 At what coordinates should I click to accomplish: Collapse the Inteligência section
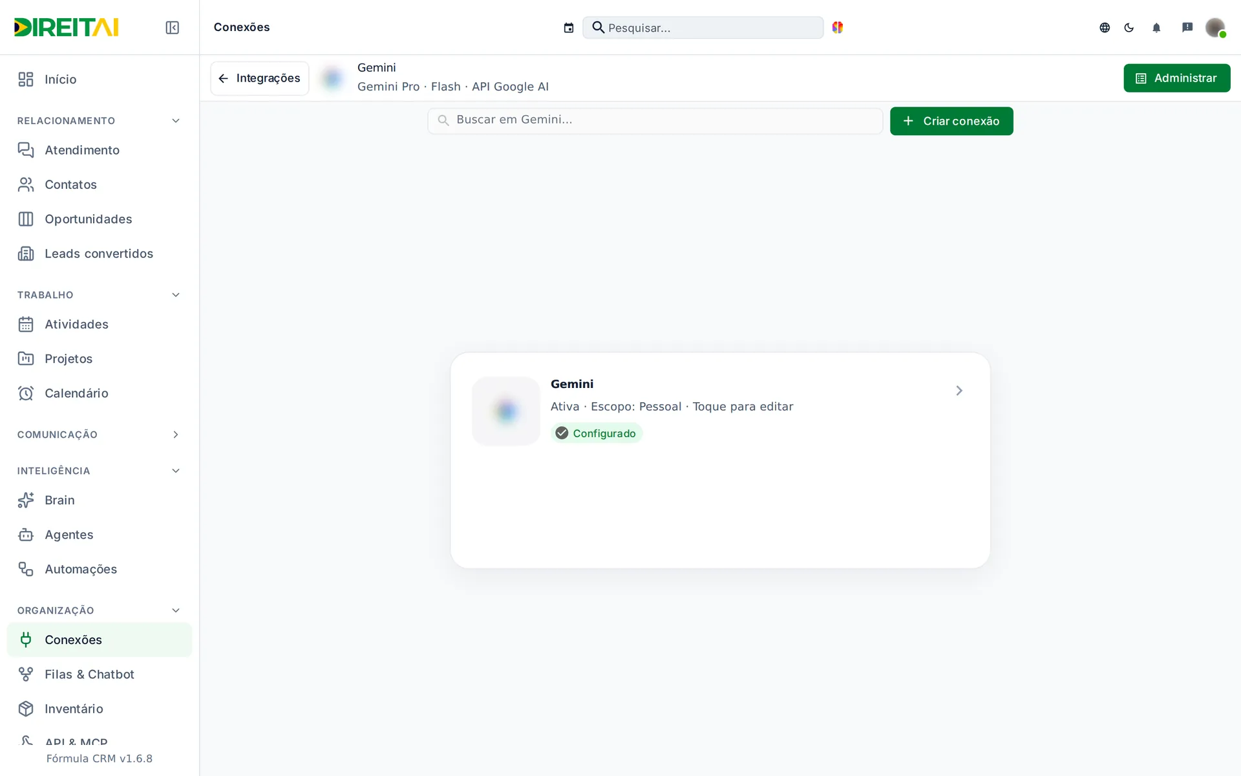pyautogui.click(x=176, y=471)
